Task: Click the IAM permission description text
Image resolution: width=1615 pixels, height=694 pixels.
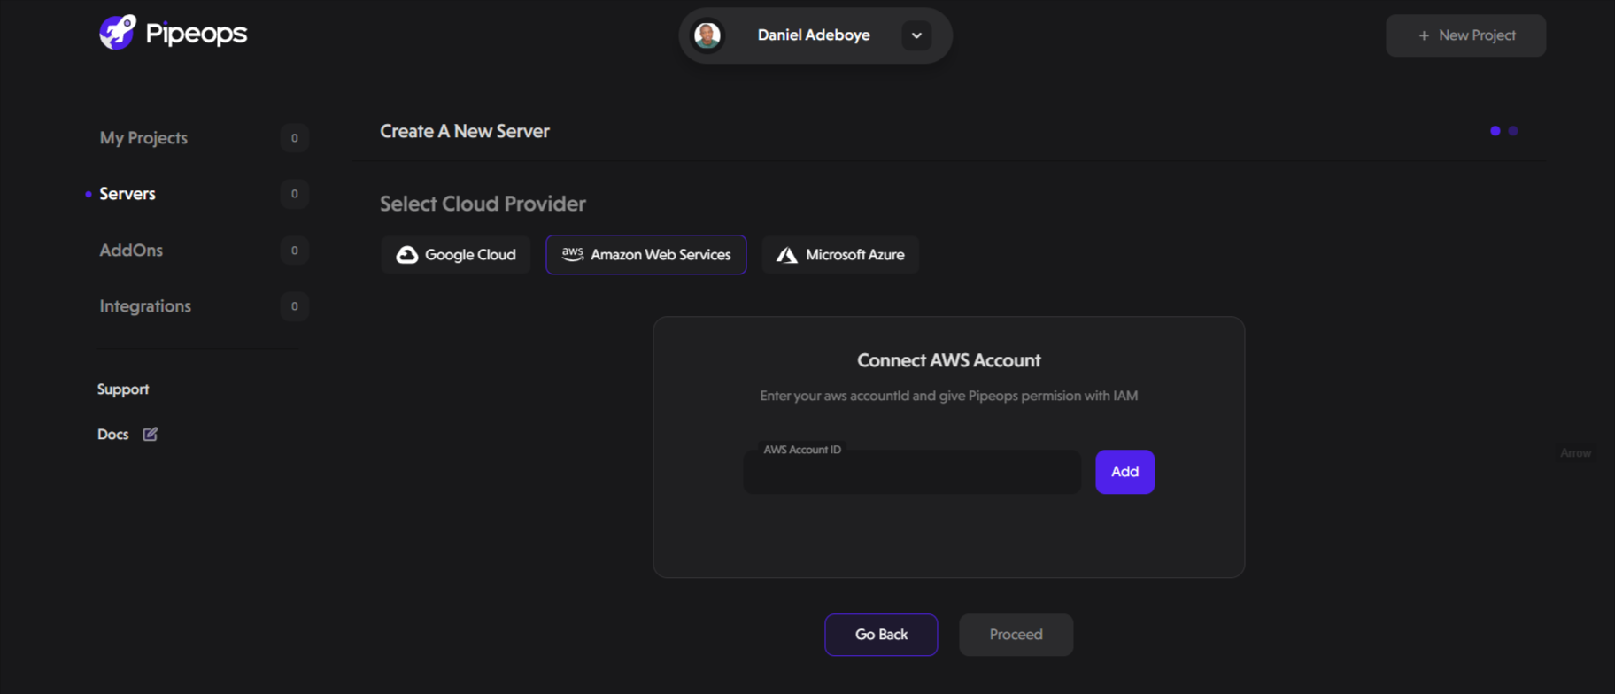Action: [x=948, y=396]
